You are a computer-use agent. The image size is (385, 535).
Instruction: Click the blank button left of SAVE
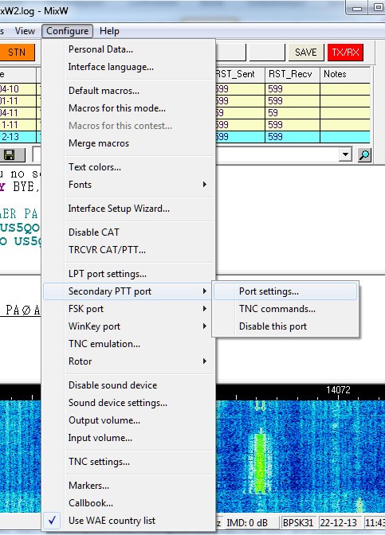267,53
